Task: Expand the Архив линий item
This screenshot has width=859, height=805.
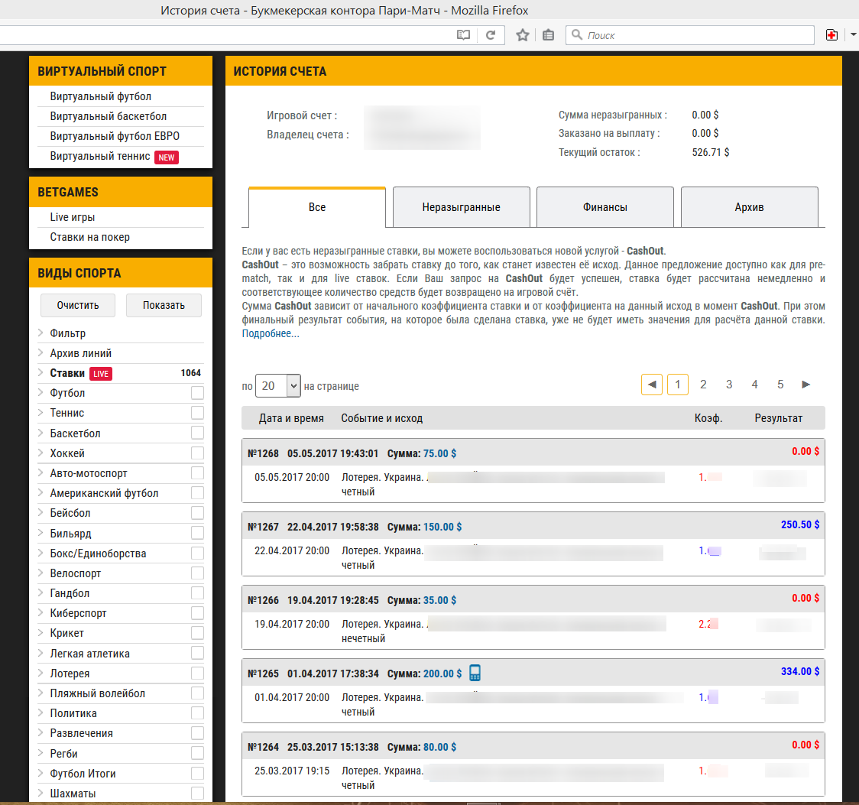Action: pos(80,353)
